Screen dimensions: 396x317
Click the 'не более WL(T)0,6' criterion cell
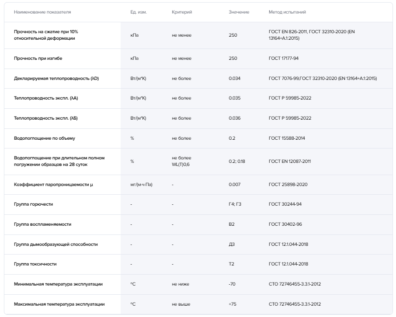coord(182,161)
